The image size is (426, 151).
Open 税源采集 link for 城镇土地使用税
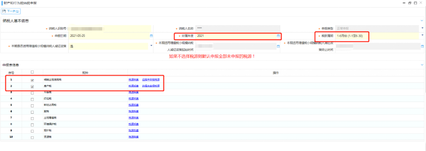134,80
